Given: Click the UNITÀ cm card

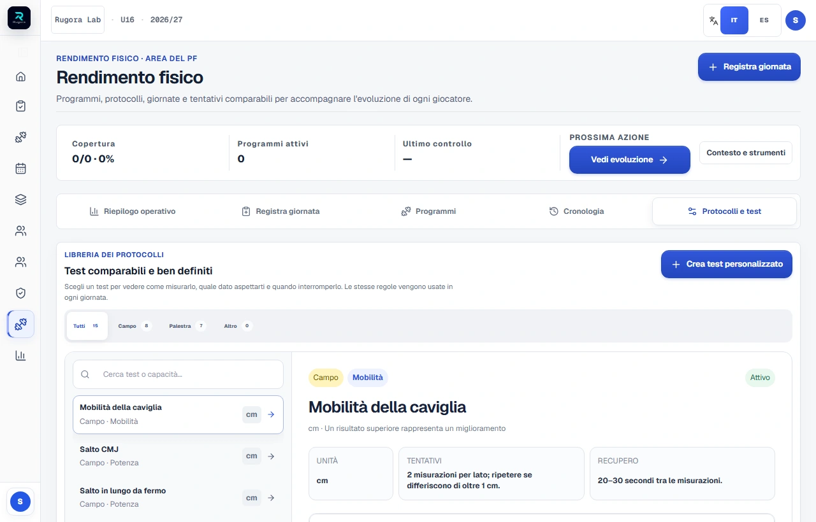Looking at the screenshot, I should click(351, 474).
